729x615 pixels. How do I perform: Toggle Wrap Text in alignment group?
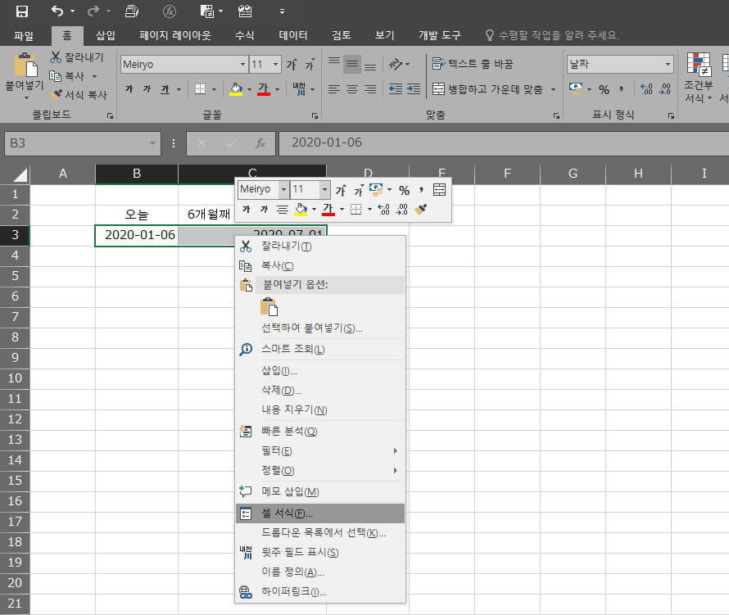473,64
